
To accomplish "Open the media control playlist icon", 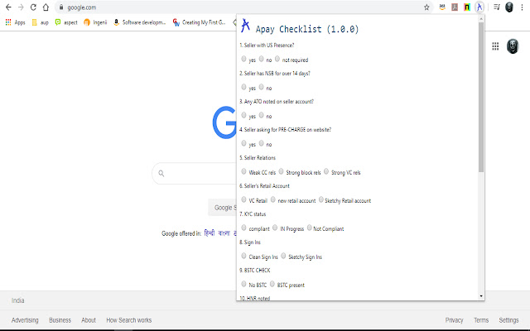I will click(x=496, y=7).
